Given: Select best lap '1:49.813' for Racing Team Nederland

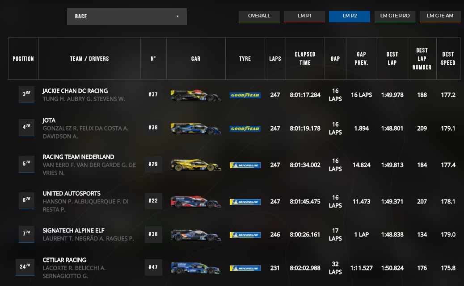Looking at the screenshot, I should (392, 165).
